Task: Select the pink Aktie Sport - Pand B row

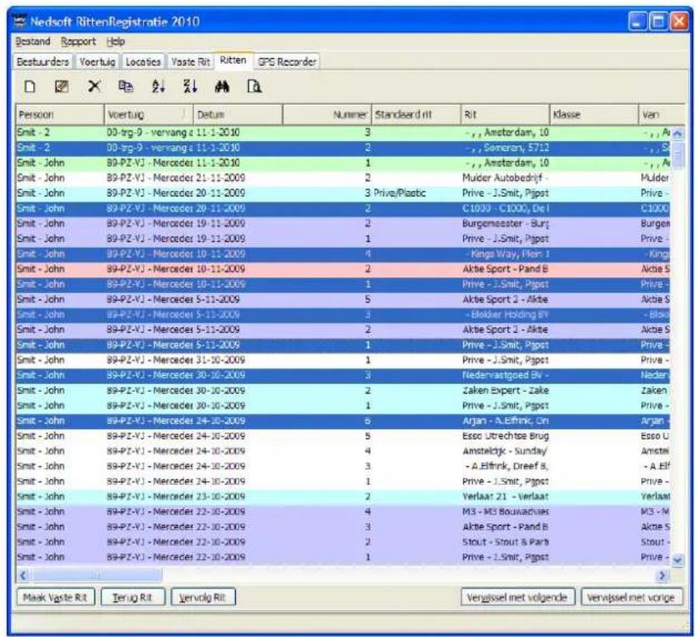Action: pyautogui.click(x=344, y=268)
